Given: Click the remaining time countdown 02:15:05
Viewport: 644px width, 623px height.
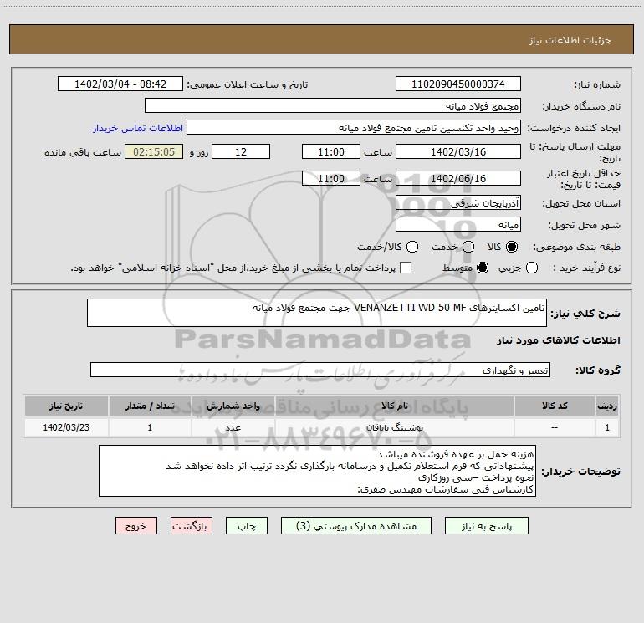Looking at the screenshot, I should [x=154, y=151].
